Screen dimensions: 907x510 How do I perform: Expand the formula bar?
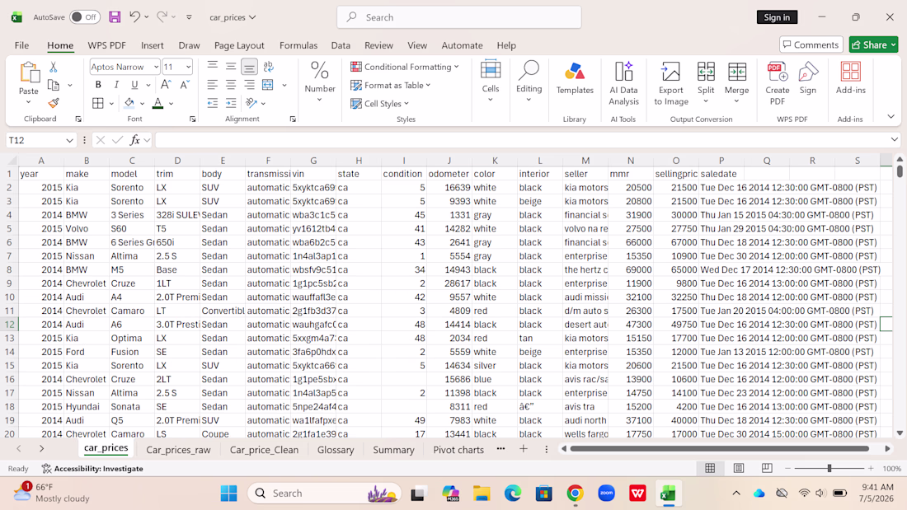895,140
